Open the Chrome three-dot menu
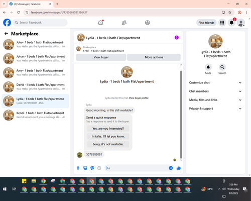Image resolution: width=251 pixels, height=201 pixels. [246, 12]
